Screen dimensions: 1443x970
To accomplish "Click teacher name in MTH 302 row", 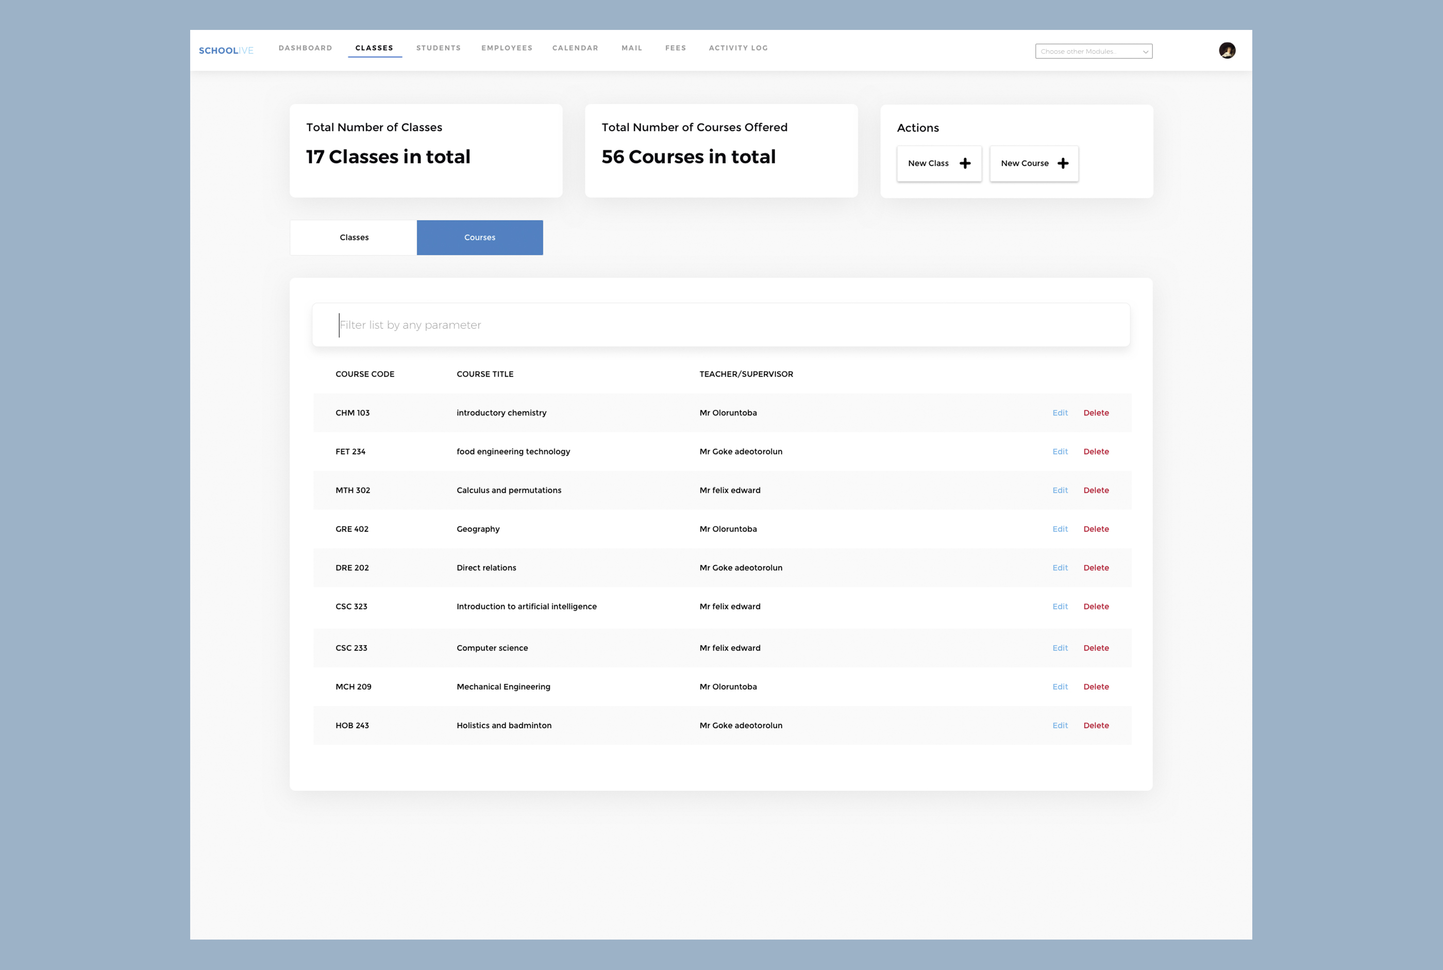I will (x=730, y=490).
